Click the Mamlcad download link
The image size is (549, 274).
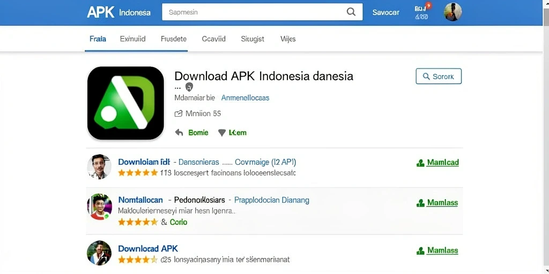pyautogui.click(x=443, y=163)
